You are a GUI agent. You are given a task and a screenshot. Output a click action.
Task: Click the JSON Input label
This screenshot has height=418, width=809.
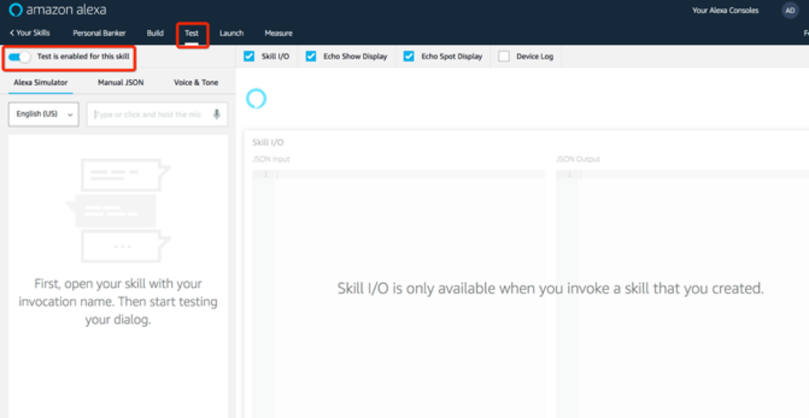271,159
